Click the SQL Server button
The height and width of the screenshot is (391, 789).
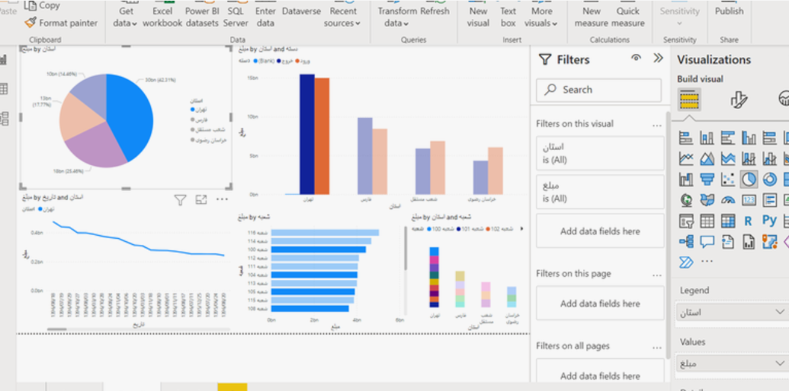click(236, 17)
